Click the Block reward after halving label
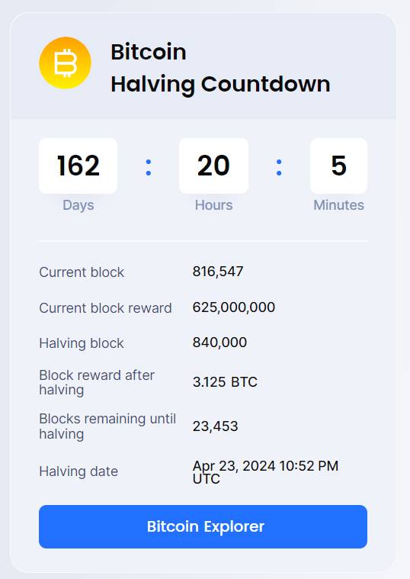410x579 pixels. tap(97, 382)
